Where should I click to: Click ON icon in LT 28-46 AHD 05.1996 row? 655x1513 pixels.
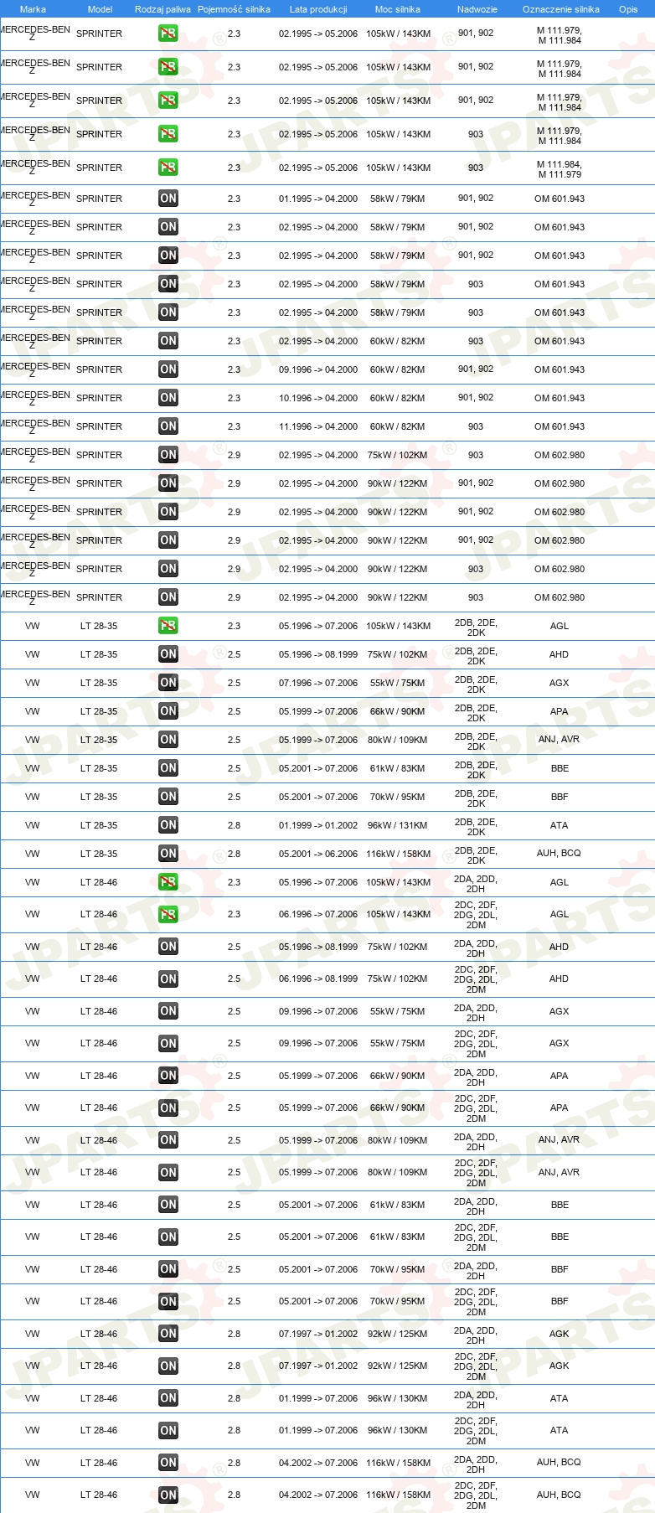168,947
